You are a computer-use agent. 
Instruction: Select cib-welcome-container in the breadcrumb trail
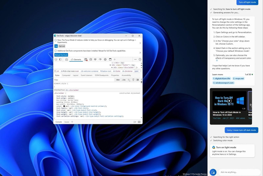point(90,71)
